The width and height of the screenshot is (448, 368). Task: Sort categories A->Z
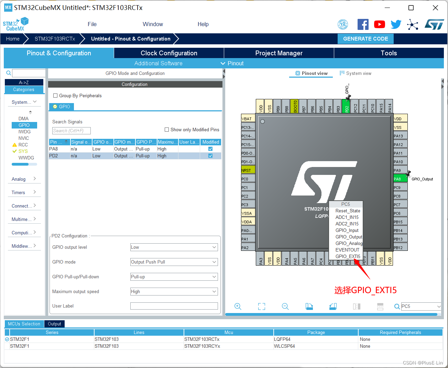[x=24, y=82]
